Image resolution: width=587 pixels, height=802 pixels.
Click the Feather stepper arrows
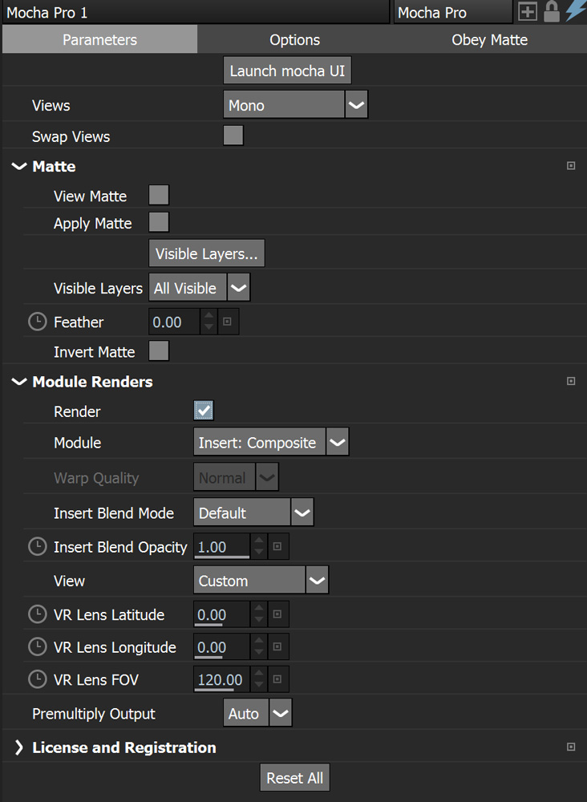[208, 322]
